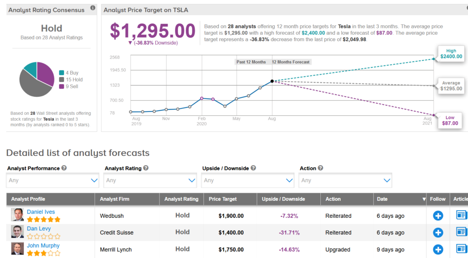Click the purple Sell legend swatch
Image resolution: width=468 pixels, height=258 pixels.
coord(62,86)
